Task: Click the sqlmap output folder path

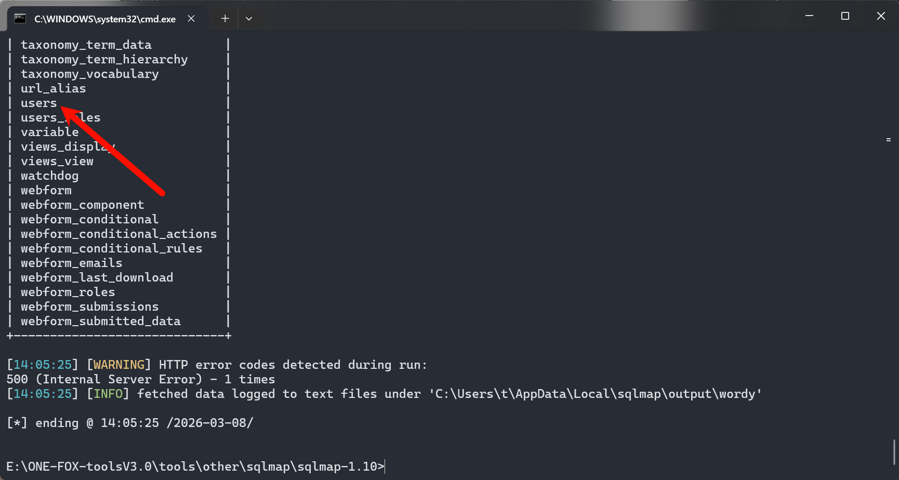Action: (596, 394)
